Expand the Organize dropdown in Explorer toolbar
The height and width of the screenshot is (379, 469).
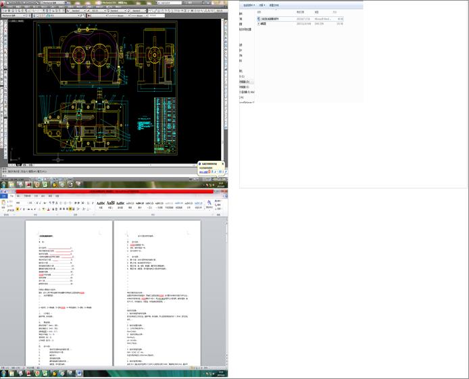coord(249,5)
